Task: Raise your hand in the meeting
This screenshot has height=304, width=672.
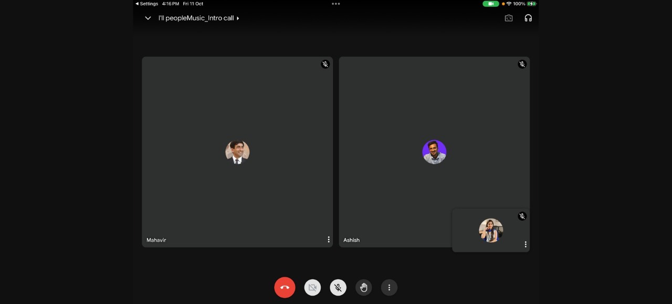Action: click(363, 287)
